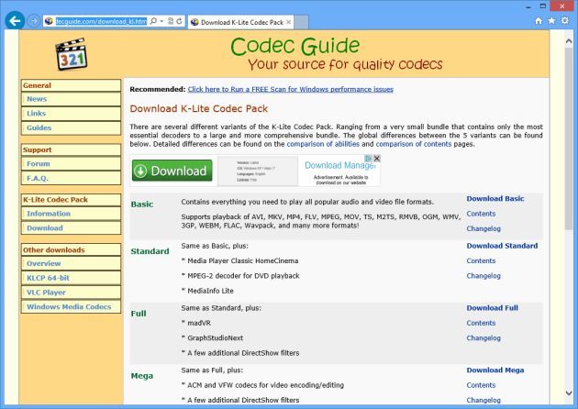This screenshot has height=409, width=578.
Task: Click the 321 clapperboard site logo
Action: [x=72, y=54]
